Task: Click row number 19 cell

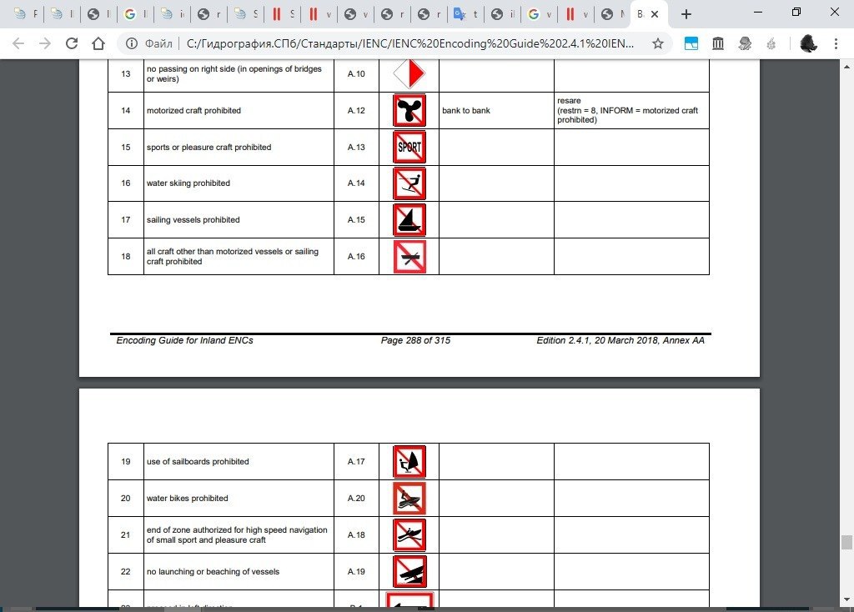Action: (x=126, y=462)
